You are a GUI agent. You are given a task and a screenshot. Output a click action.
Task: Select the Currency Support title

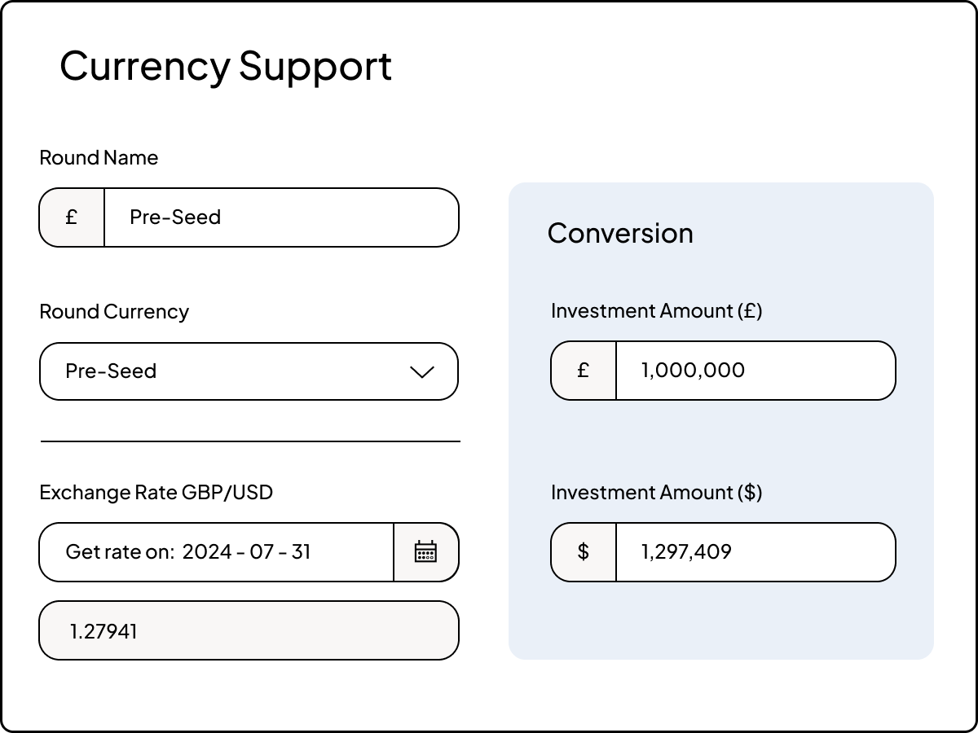point(225,65)
